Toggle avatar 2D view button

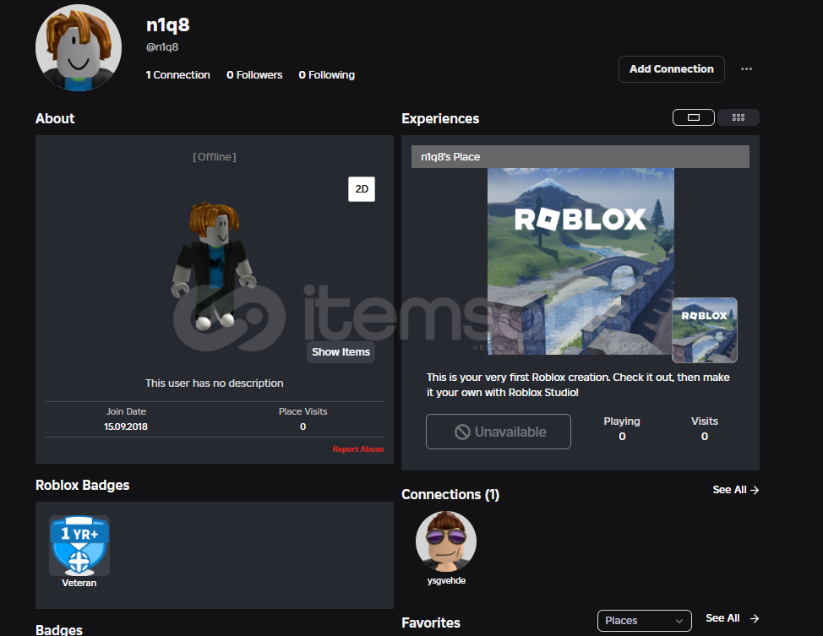point(362,189)
